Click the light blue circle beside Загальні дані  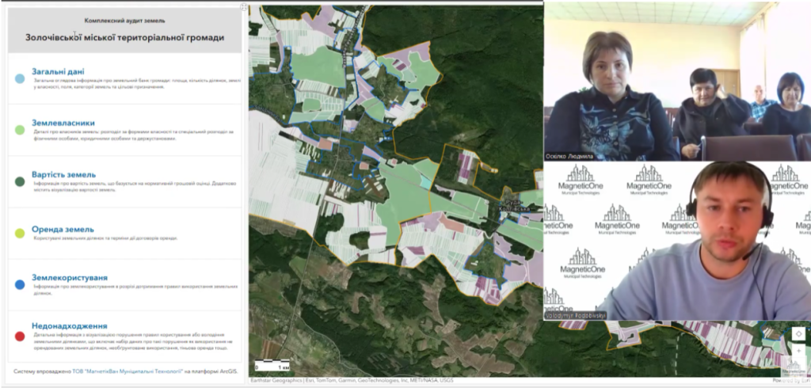20,78
